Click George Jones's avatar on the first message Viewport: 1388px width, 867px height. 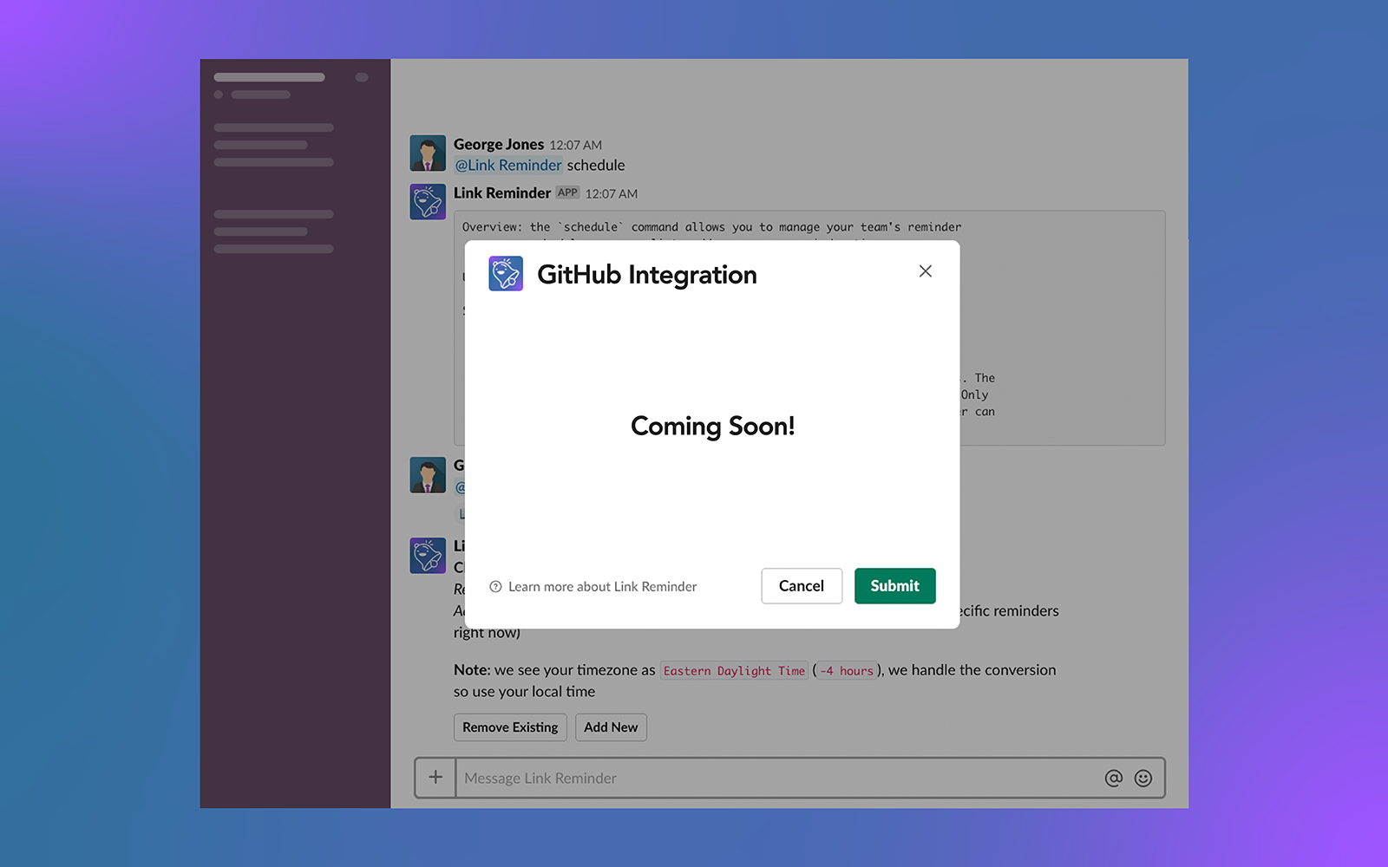tap(428, 153)
